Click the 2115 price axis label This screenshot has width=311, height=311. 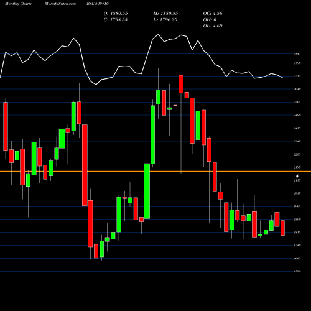coord(297,180)
